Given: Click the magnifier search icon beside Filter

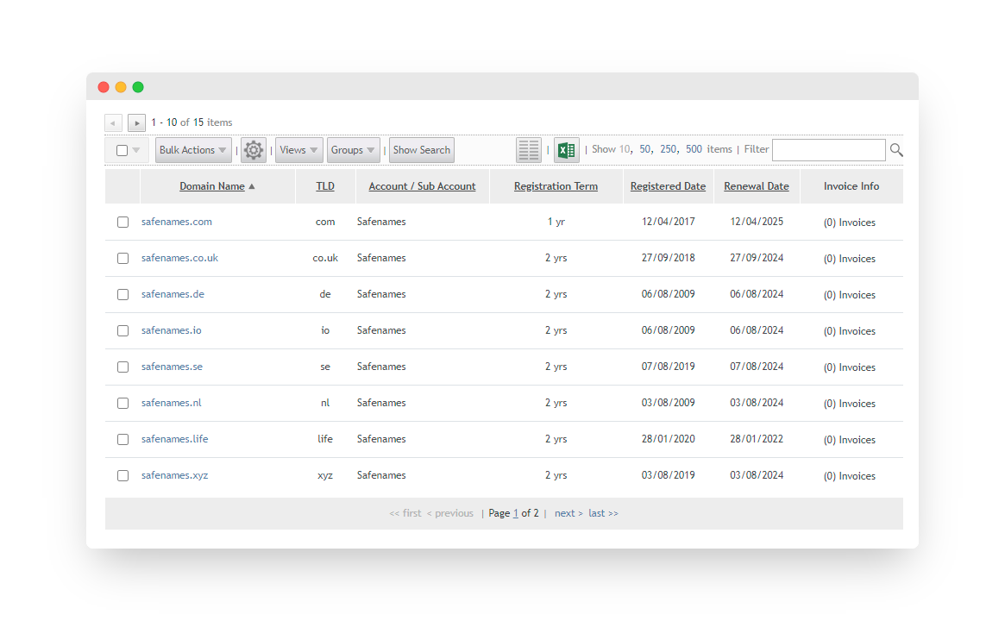Looking at the screenshot, I should 896,150.
